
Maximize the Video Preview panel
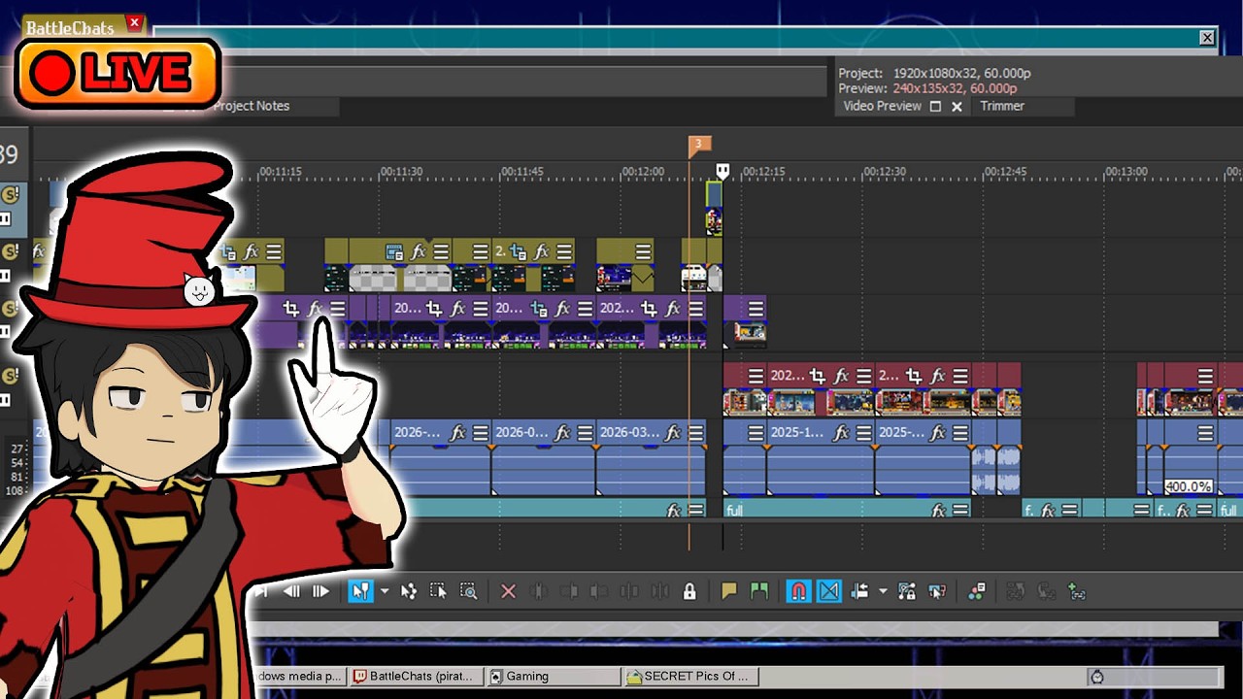point(935,107)
